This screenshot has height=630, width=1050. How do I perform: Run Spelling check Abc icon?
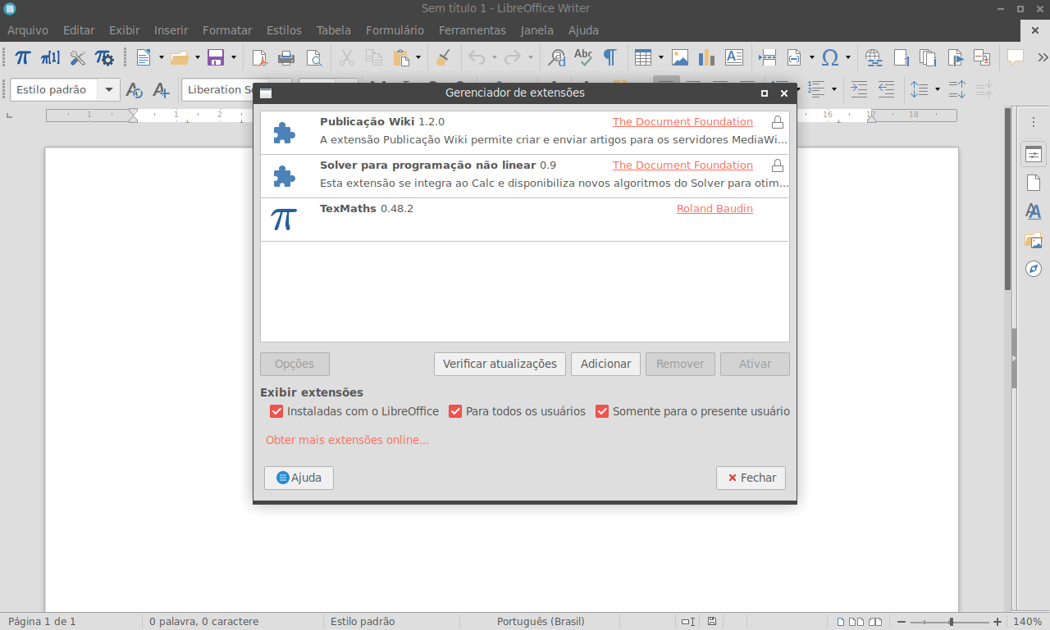(x=583, y=57)
